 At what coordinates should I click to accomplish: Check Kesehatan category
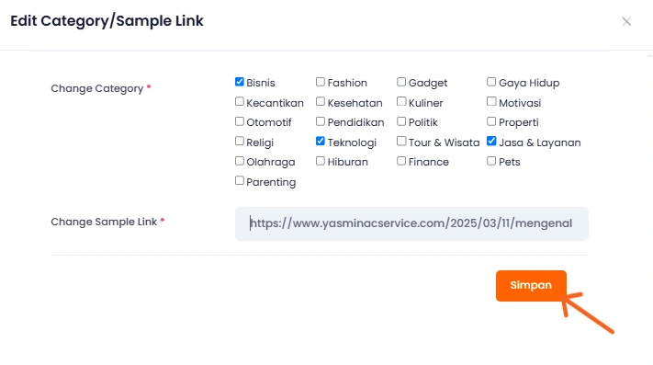tap(321, 101)
